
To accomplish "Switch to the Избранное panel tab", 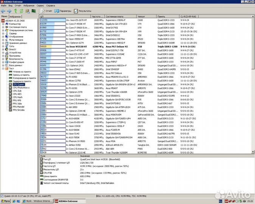I will pos(15,17).
